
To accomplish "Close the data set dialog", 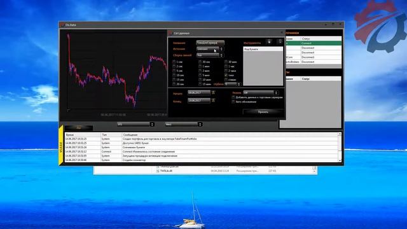I will (x=282, y=32).
